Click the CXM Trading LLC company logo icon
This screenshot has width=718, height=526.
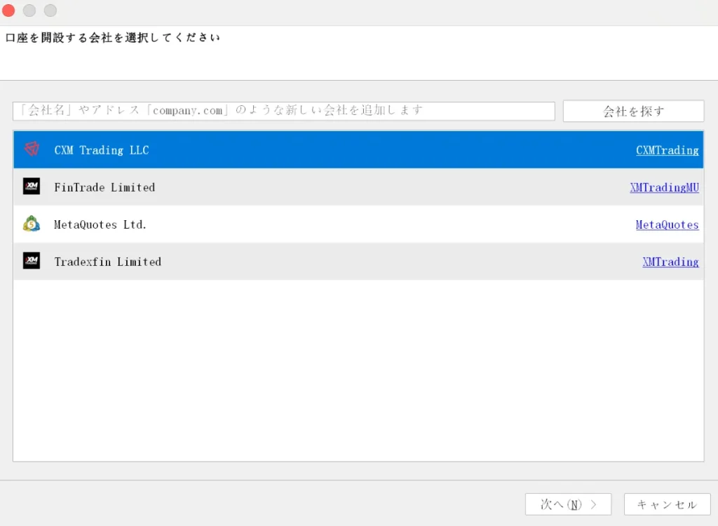point(31,149)
